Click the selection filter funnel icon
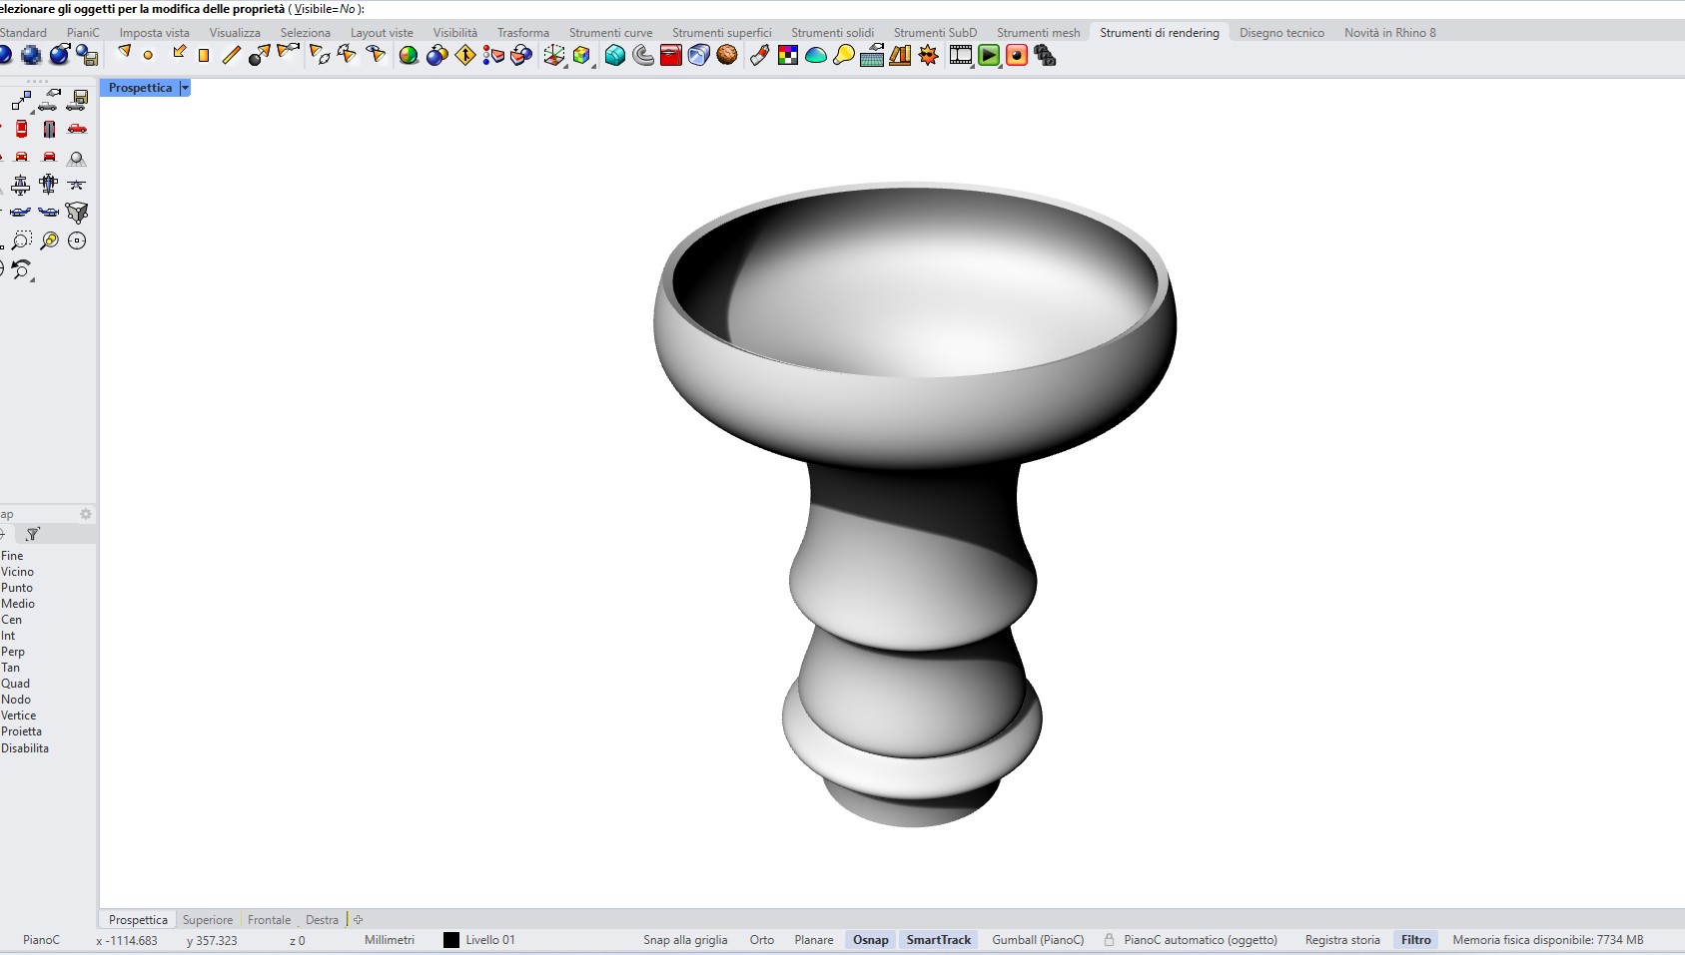This screenshot has width=1685, height=955. coord(32,535)
